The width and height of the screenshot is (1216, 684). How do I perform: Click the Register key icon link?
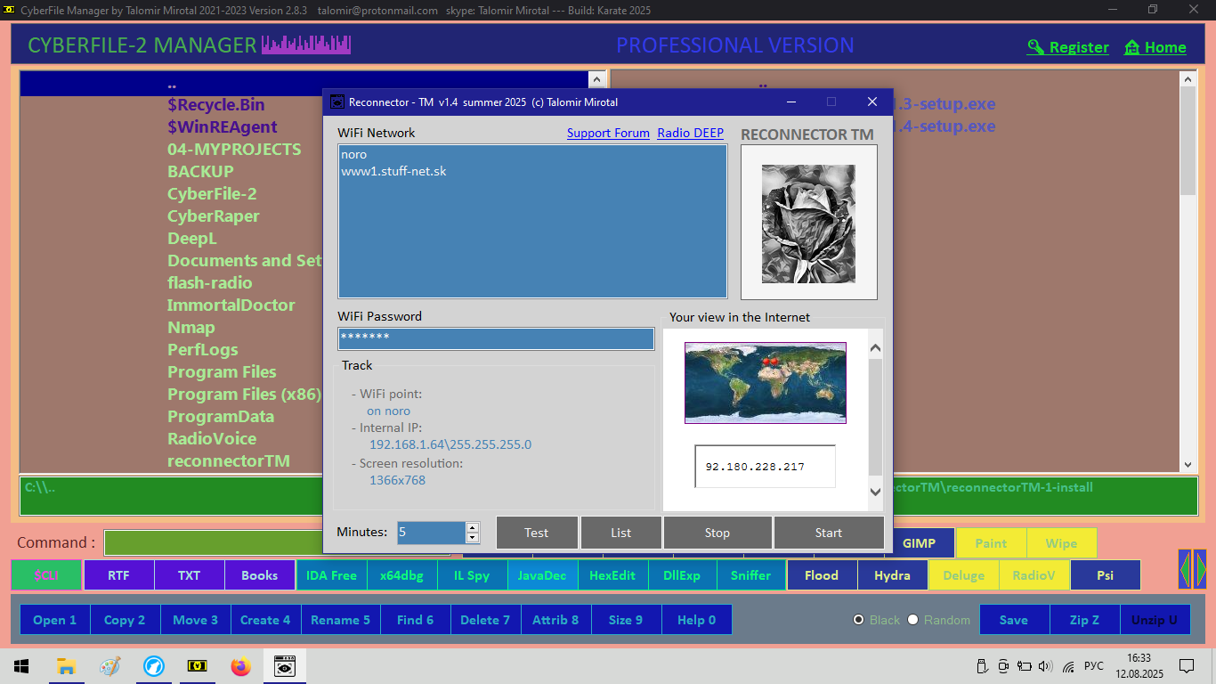(x=1036, y=47)
